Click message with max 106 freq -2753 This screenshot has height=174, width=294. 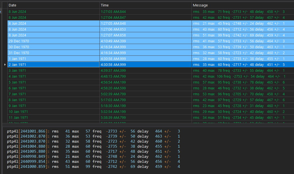point(243,76)
